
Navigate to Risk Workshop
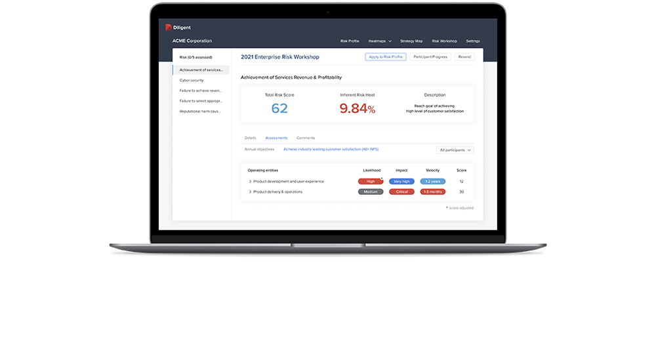444,41
